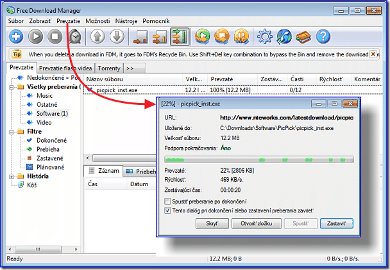Open the Možnosti menu
The width and height of the screenshot is (390, 270).
click(97, 21)
